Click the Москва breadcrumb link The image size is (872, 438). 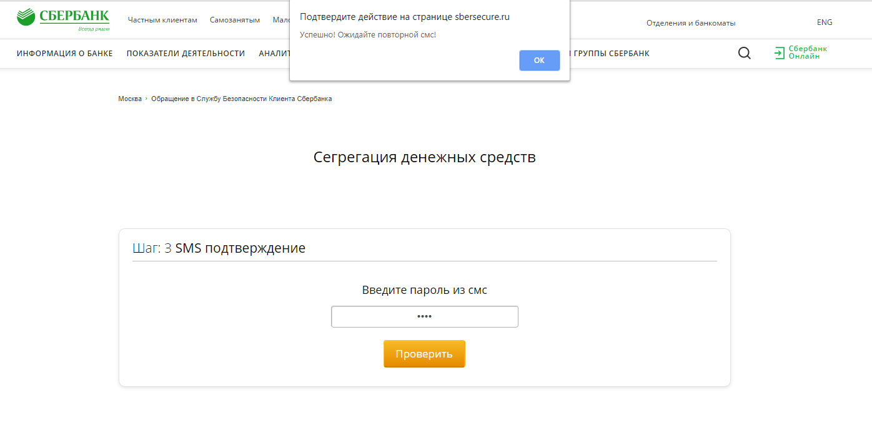[130, 99]
